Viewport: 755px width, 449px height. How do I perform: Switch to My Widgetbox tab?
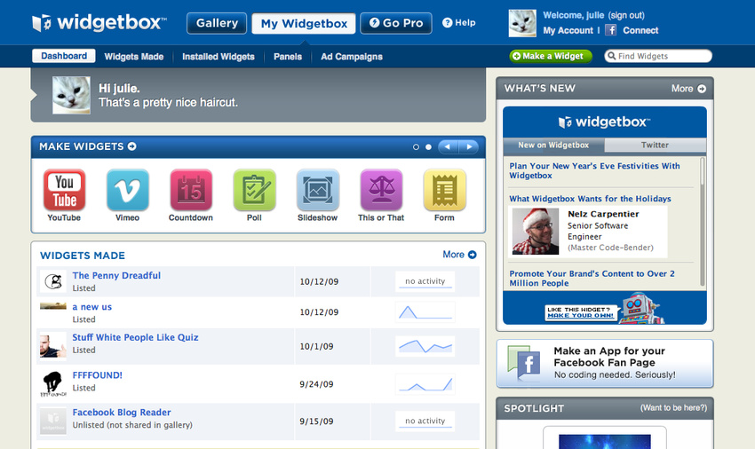point(304,24)
